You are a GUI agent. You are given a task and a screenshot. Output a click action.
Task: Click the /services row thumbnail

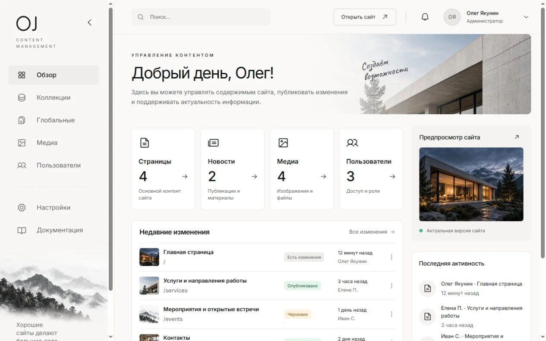coord(149,285)
